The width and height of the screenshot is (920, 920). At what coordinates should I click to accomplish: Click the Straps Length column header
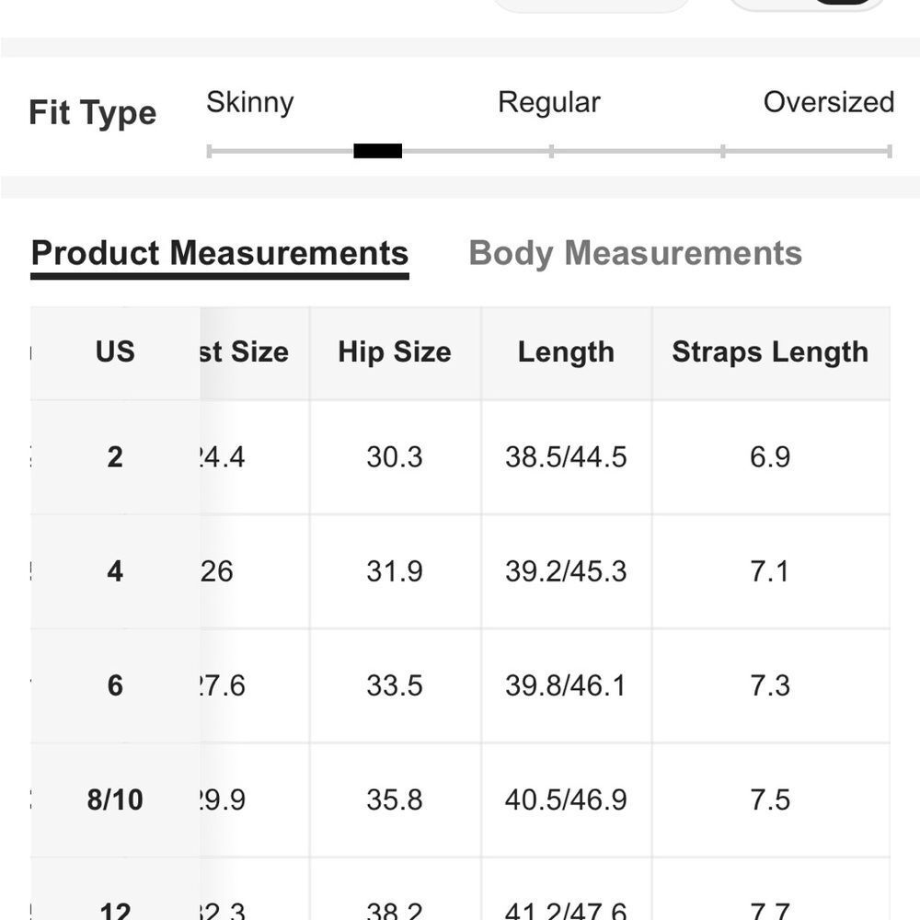[770, 351]
